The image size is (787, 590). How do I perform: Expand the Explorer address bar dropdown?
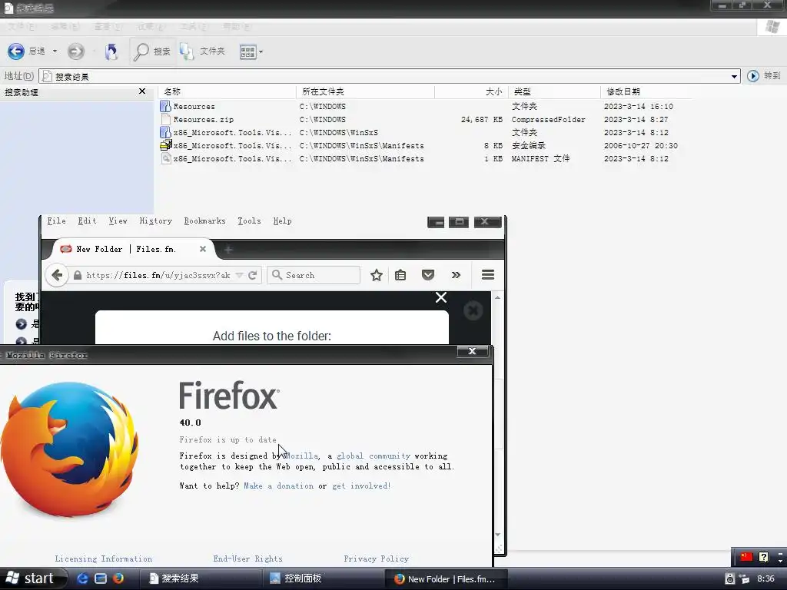[734, 76]
